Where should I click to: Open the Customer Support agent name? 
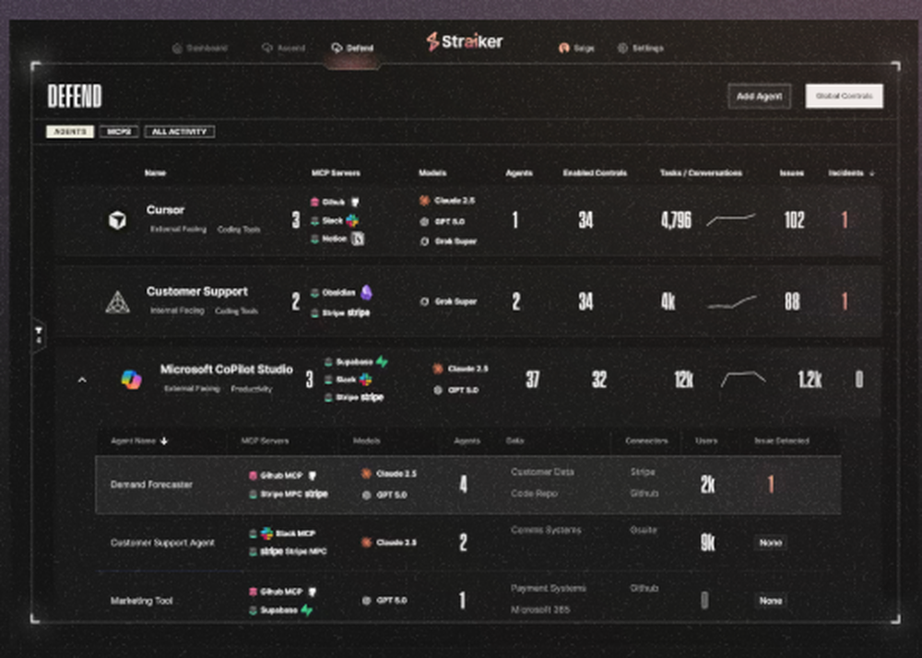(x=197, y=291)
